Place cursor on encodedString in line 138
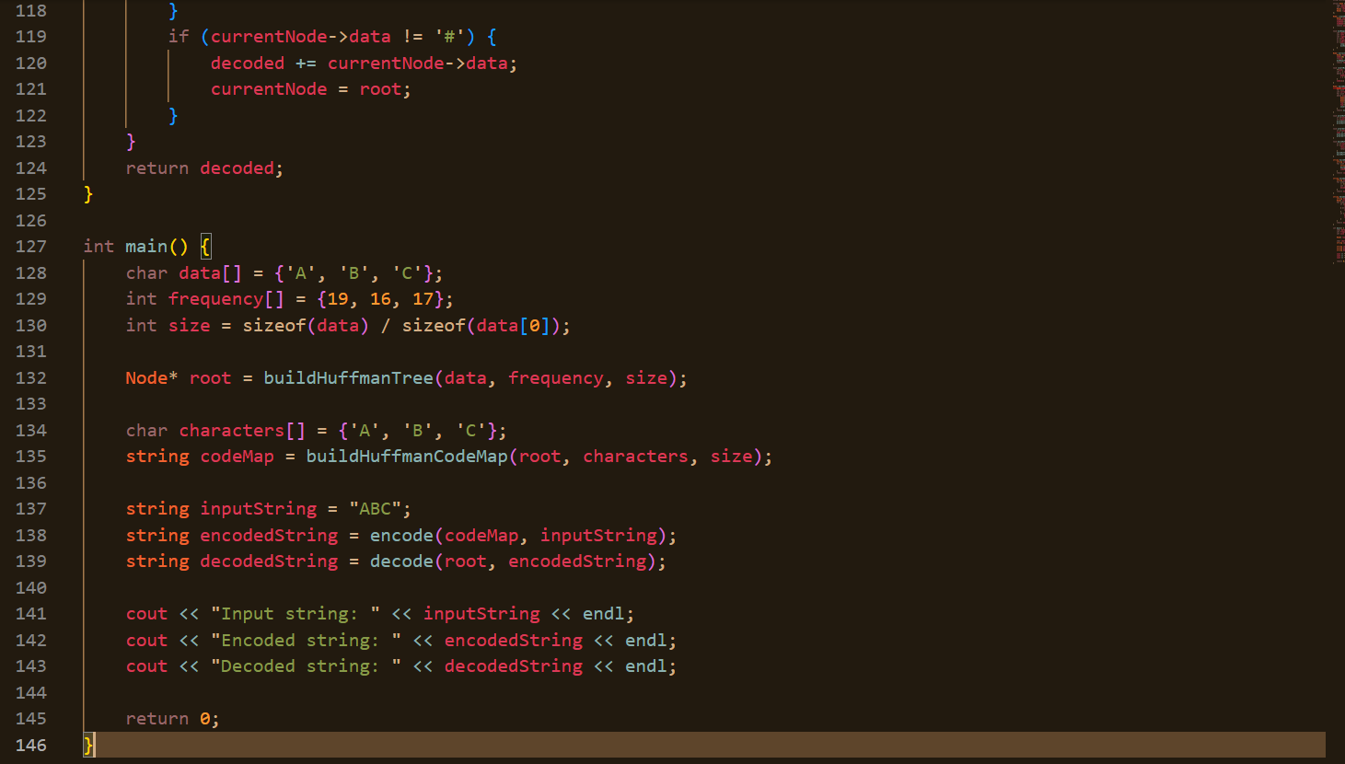The image size is (1345, 764). coord(269,535)
